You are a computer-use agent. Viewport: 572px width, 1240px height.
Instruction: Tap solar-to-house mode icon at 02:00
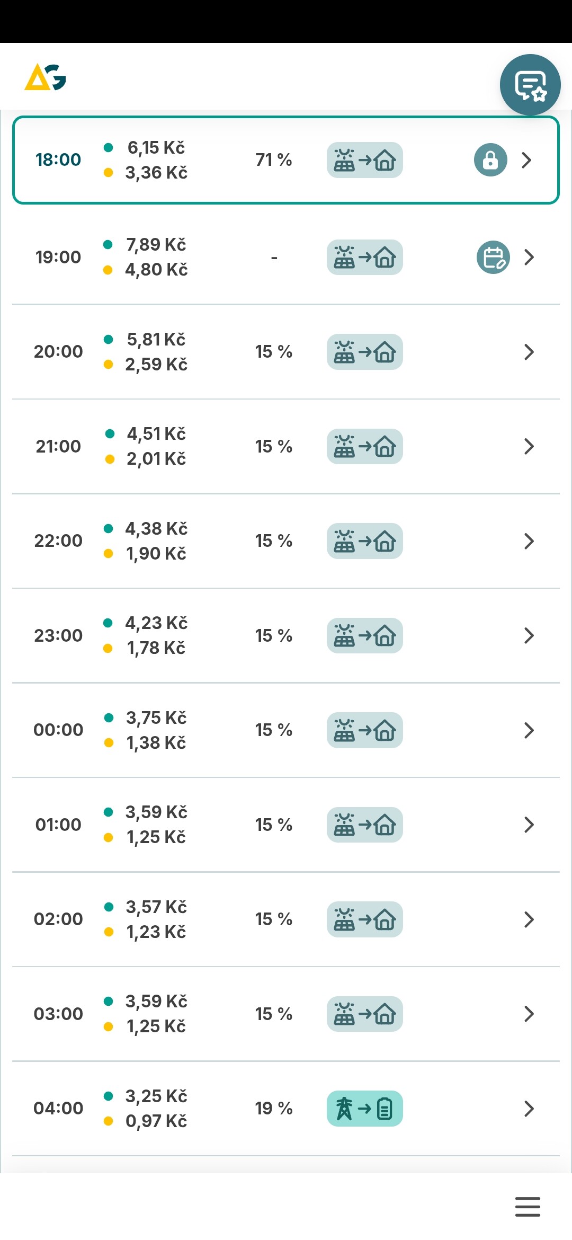pos(364,919)
